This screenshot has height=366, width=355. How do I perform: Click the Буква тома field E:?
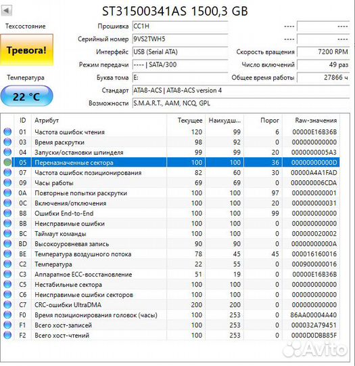point(180,77)
